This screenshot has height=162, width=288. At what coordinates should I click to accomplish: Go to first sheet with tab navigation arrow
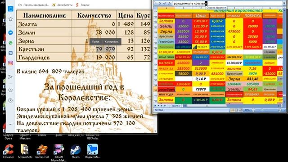pos(156,106)
